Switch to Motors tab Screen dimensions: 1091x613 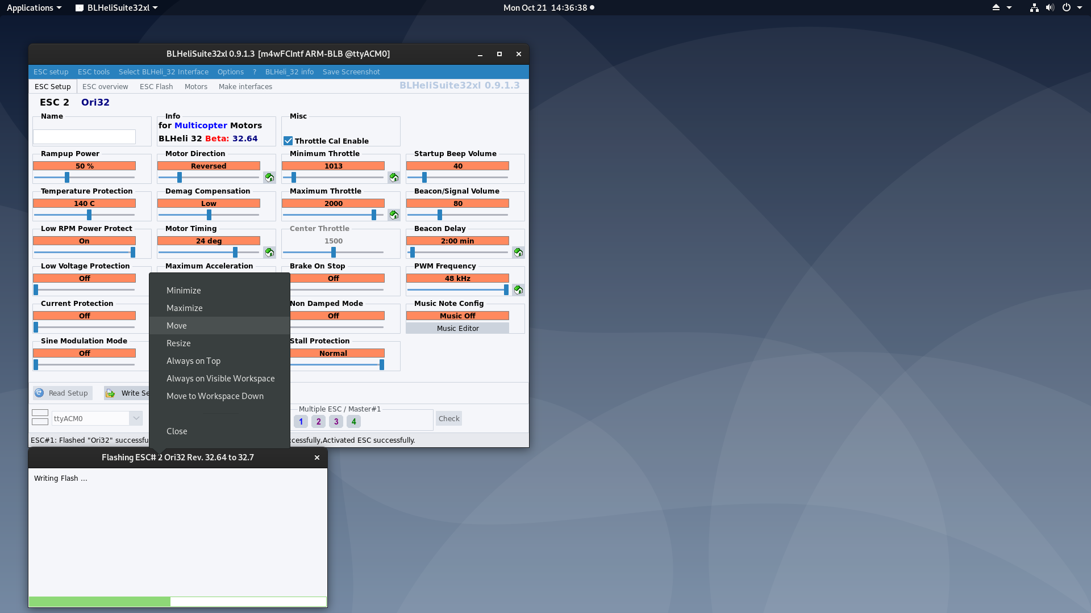point(196,86)
